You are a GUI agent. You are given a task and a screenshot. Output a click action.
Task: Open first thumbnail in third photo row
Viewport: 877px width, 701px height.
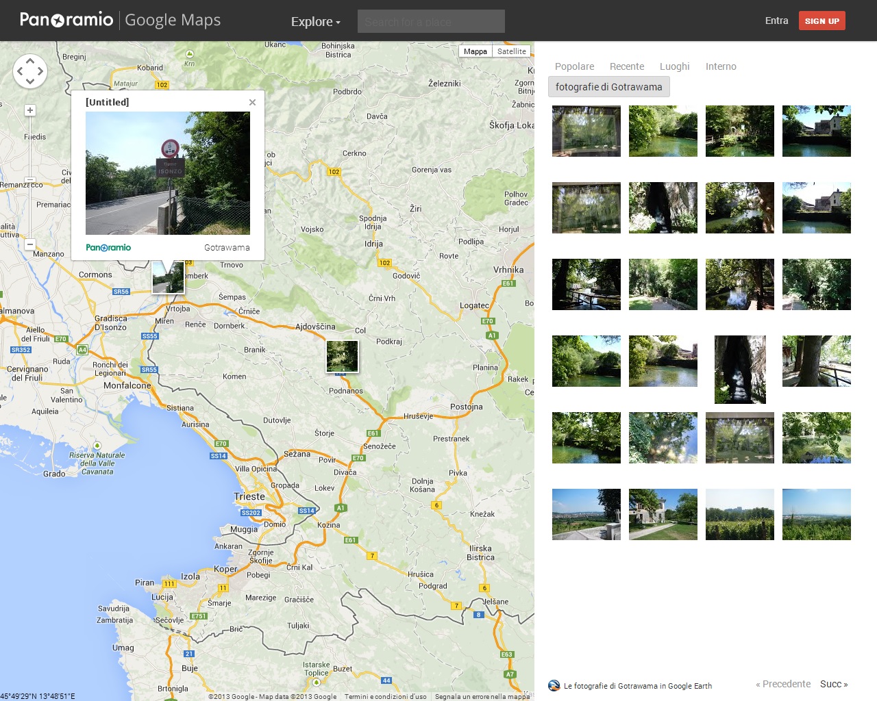586,284
